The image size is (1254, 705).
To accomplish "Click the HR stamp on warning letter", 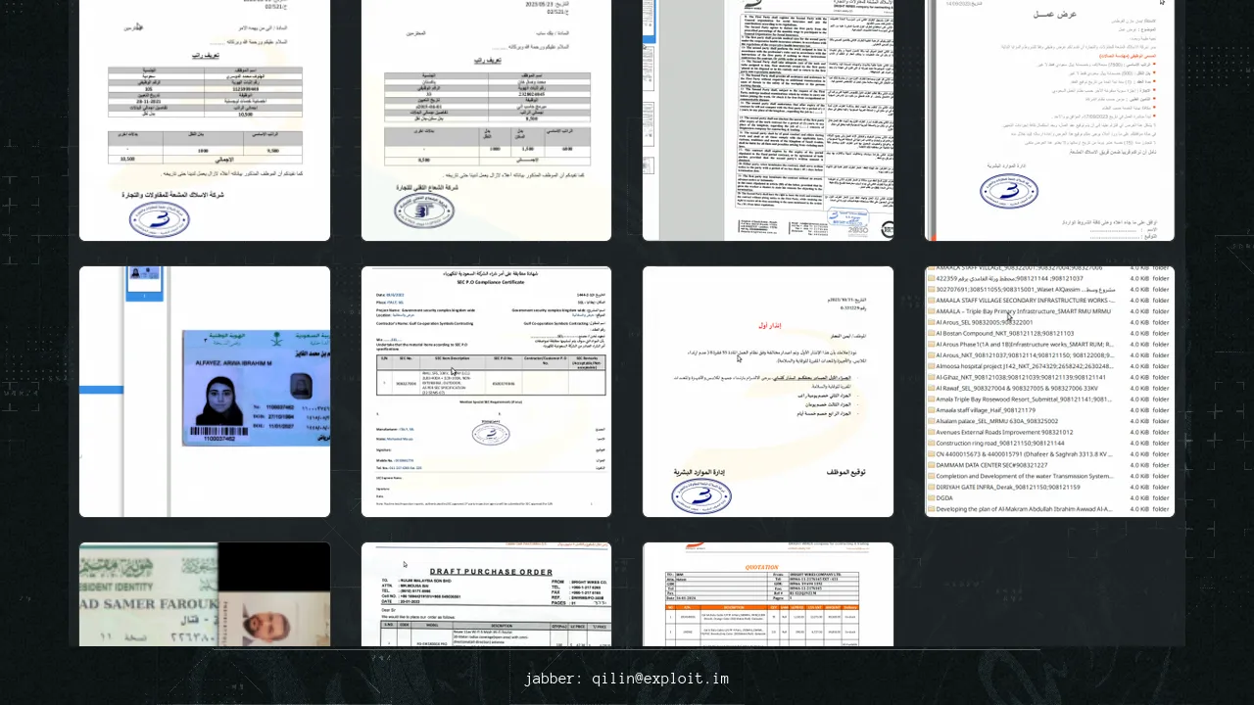I will tap(701, 494).
